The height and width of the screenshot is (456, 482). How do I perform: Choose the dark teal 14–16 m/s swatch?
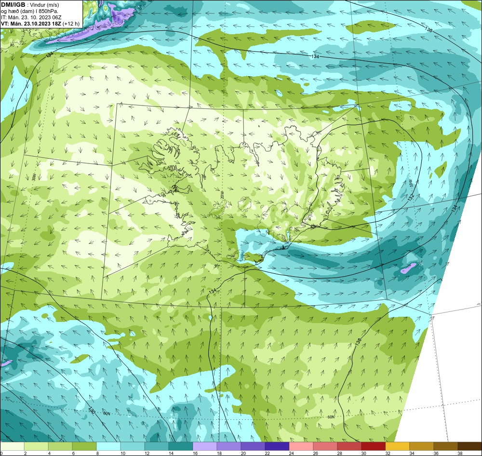181,446
